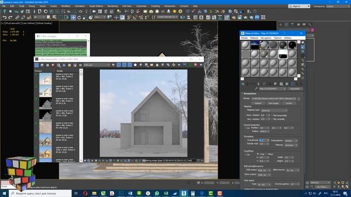Collapse the Parameters rollout
Screen dimensions: 351x197
coord(250,94)
